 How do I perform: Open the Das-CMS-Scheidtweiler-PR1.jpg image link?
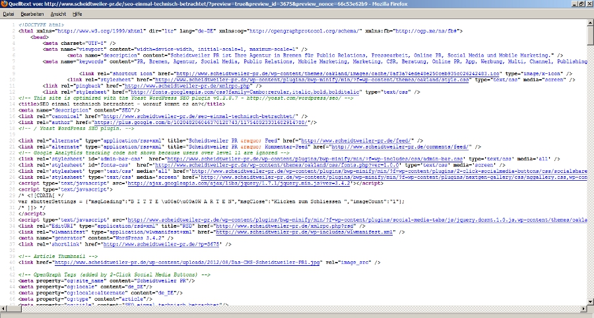pos(187,263)
